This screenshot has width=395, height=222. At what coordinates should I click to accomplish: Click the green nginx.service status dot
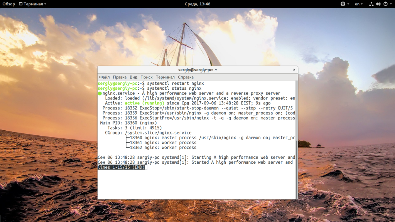click(x=100, y=93)
